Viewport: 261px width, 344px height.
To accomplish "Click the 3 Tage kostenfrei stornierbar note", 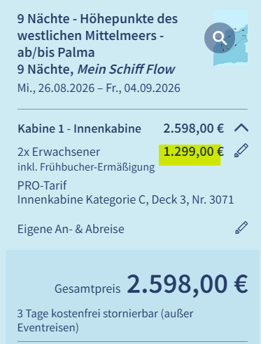I will click(106, 320).
